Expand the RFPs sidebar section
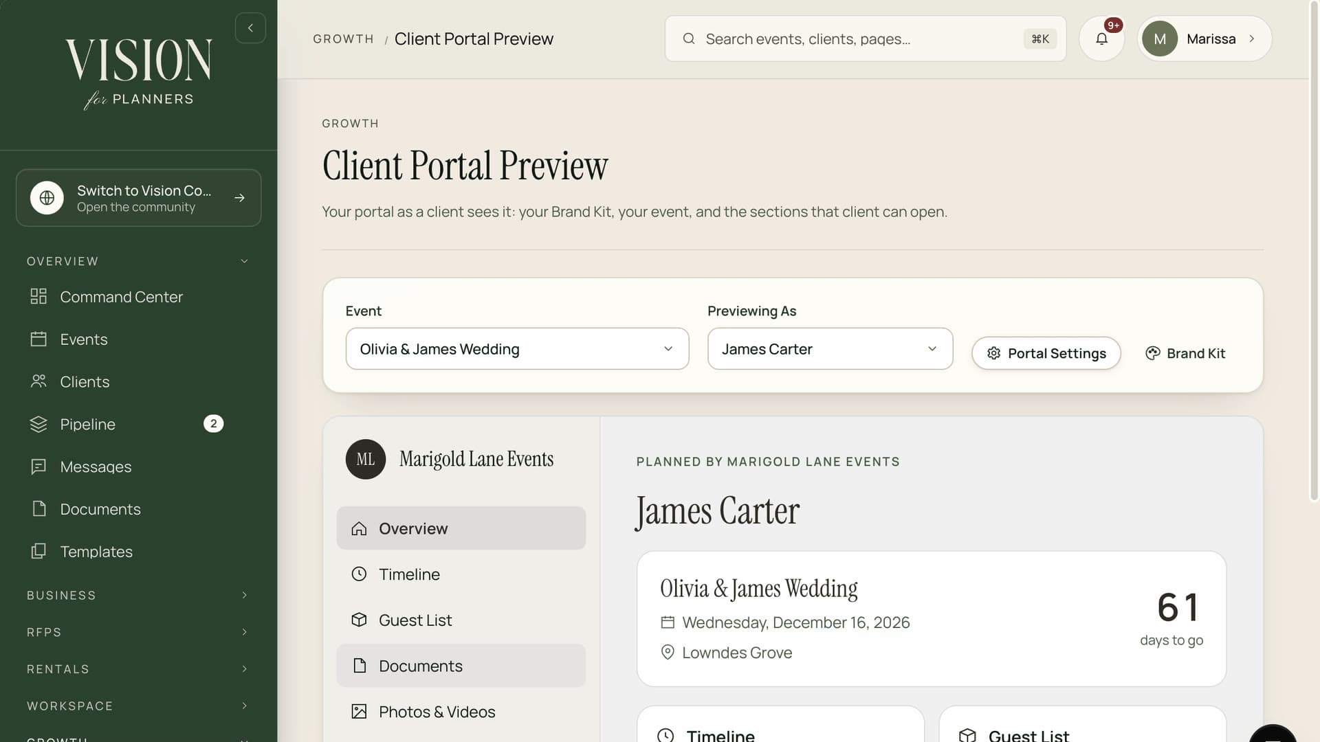Viewport: 1320px width, 742px height. (x=138, y=632)
